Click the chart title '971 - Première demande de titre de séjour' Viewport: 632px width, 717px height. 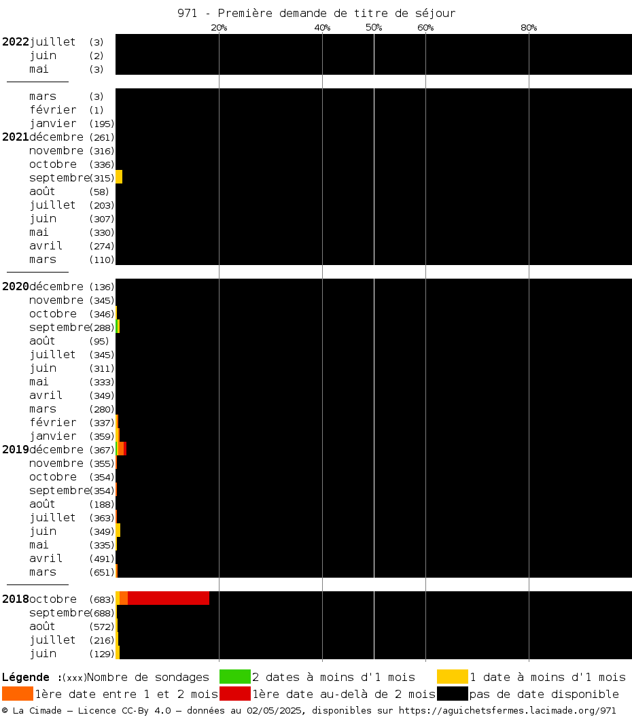[317, 13]
